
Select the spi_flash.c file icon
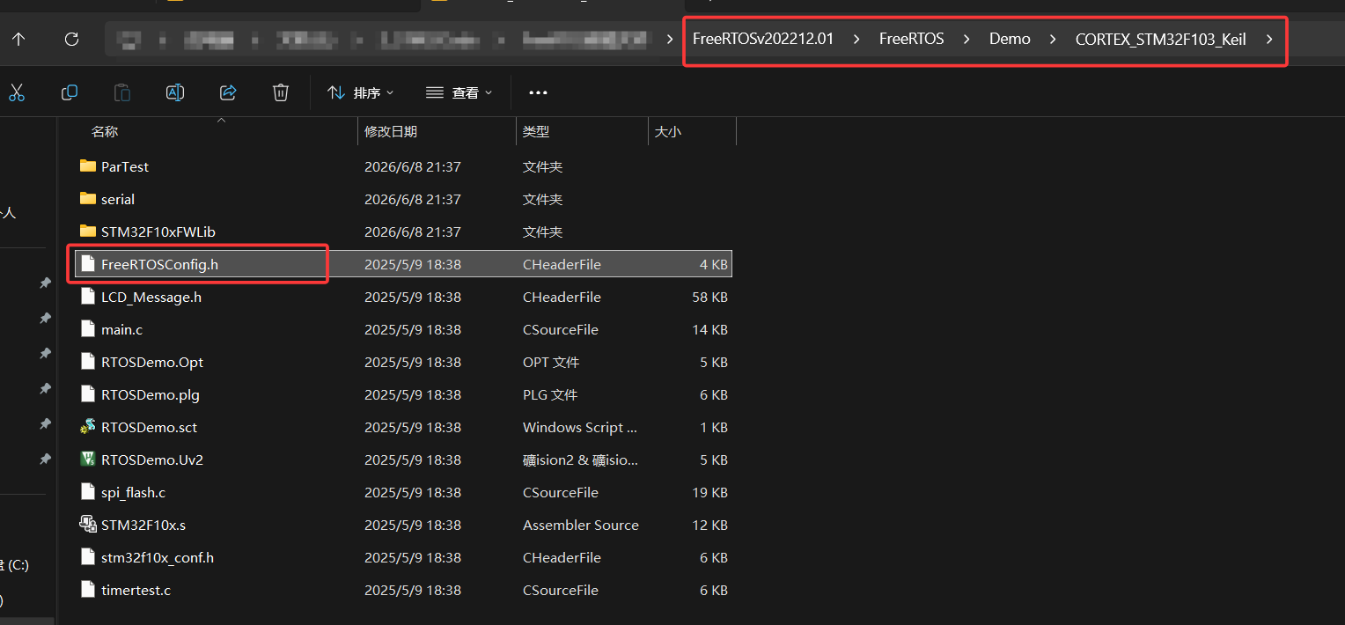point(87,492)
